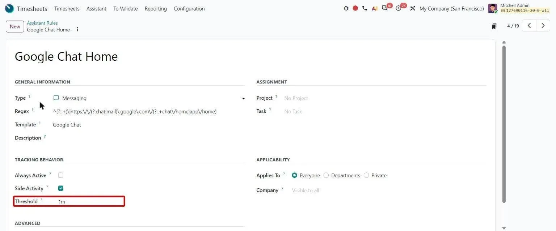Click the database name 127690116-20-0-all
Viewport: 556px width, 231px height.
[x=525, y=11]
